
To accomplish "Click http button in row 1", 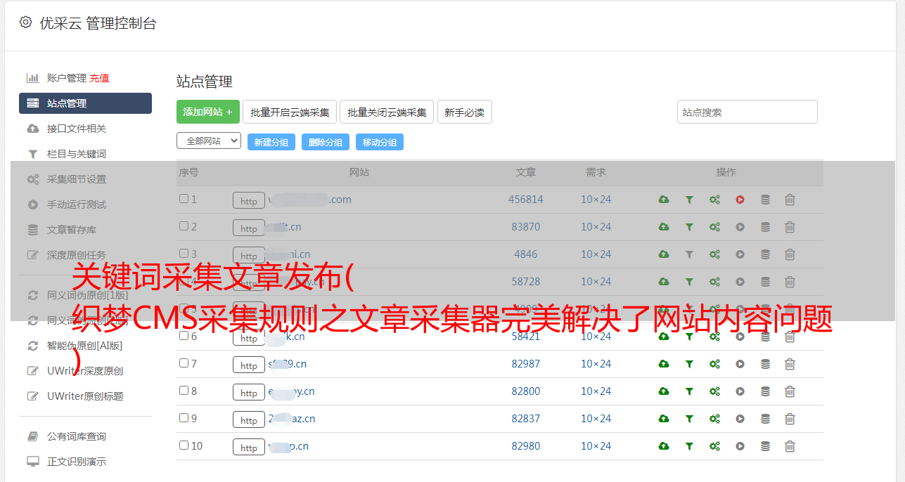I will point(249,201).
